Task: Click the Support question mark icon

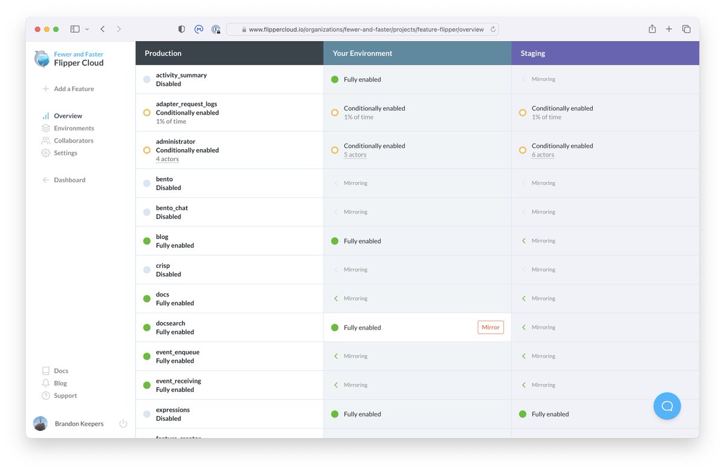Action: click(x=45, y=395)
